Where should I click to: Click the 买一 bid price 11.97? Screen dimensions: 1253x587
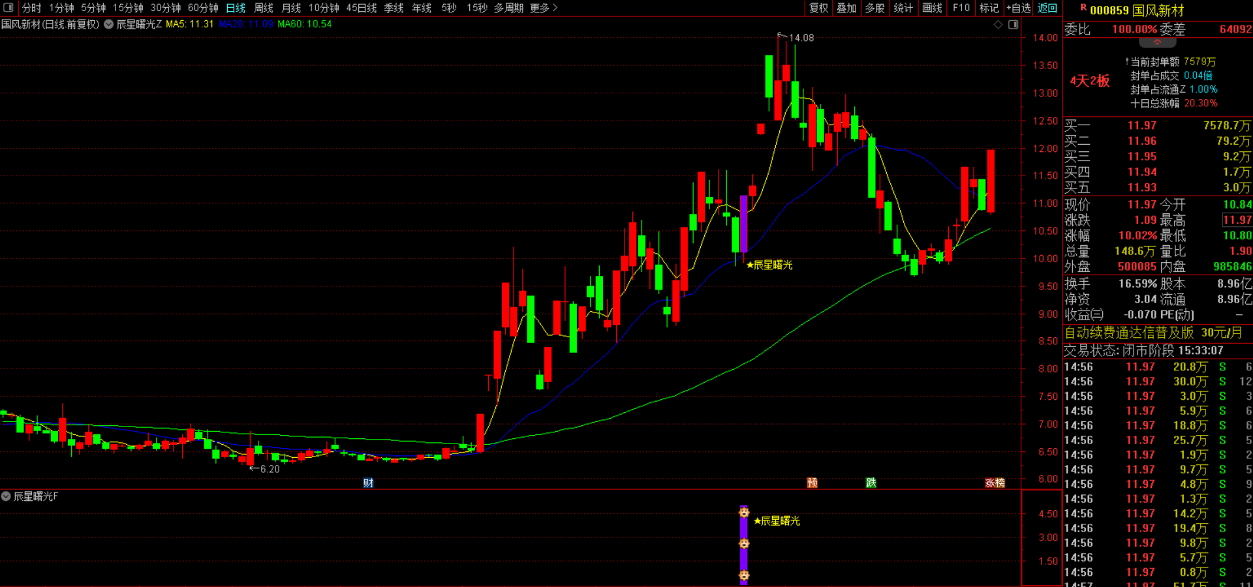tap(1142, 125)
